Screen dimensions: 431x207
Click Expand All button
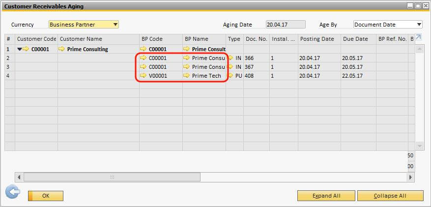(x=326, y=196)
